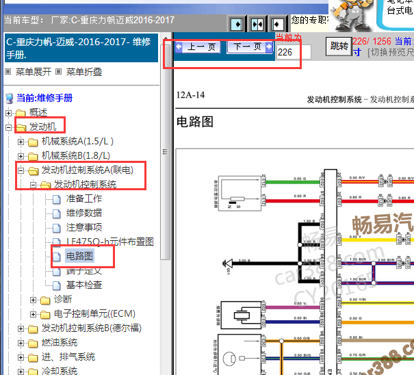Open the 维修数据 document
Screen dimensions: 414x375
[x=84, y=213]
